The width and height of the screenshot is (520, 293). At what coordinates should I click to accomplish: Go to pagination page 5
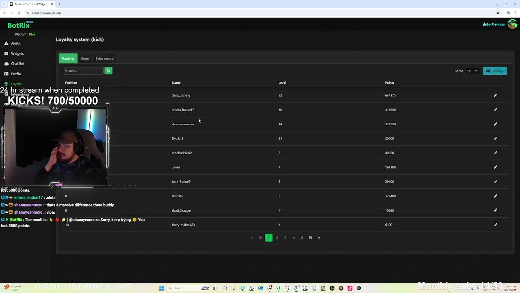(302, 238)
